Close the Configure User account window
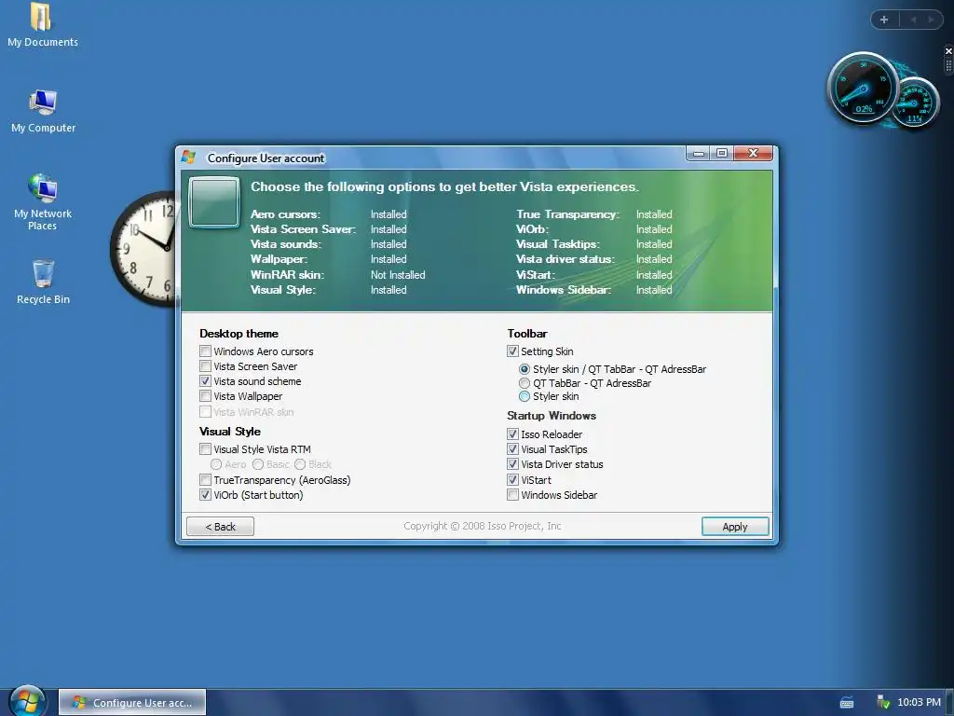Viewport: 954px width, 716px height. point(753,154)
